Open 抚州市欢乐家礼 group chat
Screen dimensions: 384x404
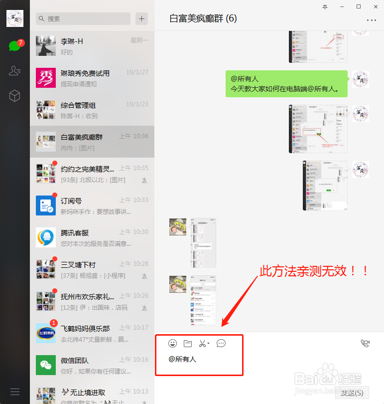(92, 301)
